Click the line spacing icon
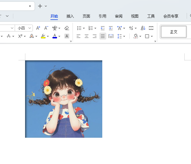The height and width of the screenshot is (164, 191). click(x=120, y=36)
